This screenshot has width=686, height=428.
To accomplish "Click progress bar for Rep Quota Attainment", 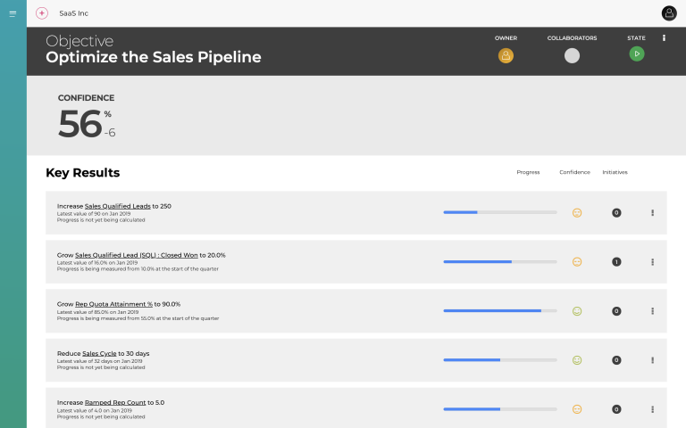I will pos(500,310).
